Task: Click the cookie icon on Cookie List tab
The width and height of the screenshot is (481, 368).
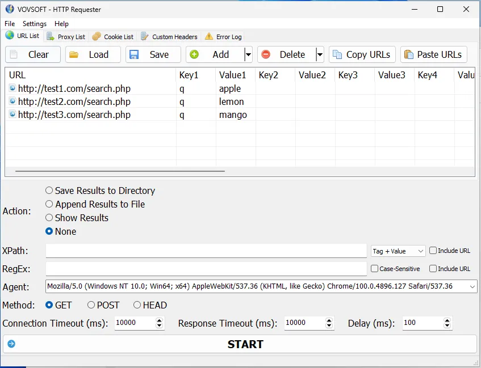Action: pos(97,36)
